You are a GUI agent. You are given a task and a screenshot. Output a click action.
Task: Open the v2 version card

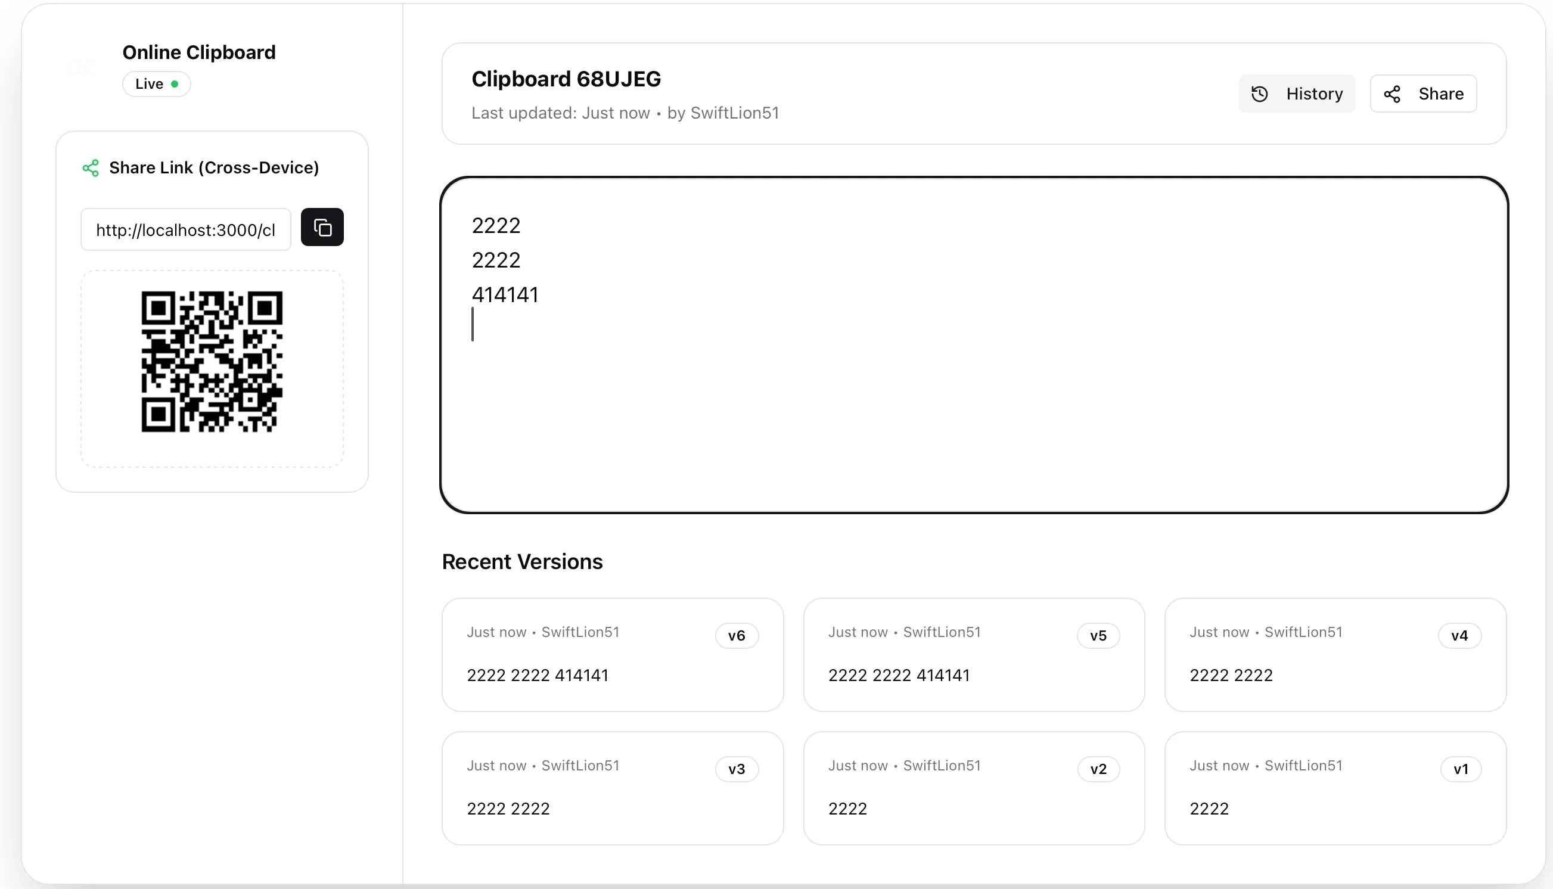pos(973,788)
